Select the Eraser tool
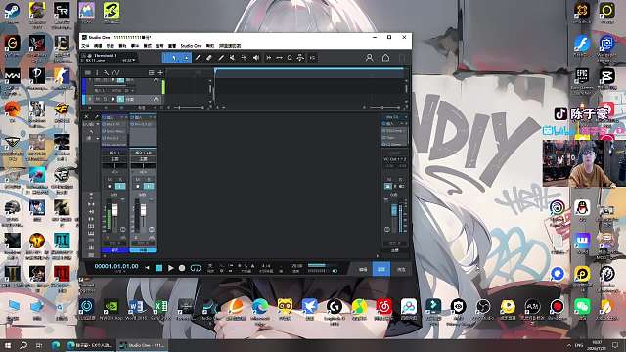The image size is (626, 352). (208, 58)
